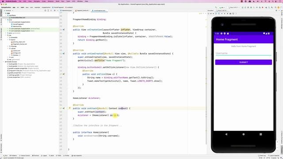Image resolution: width=283 pixels, height=159 pixels.
Task: Open the File menu
Action: [20, 1]
